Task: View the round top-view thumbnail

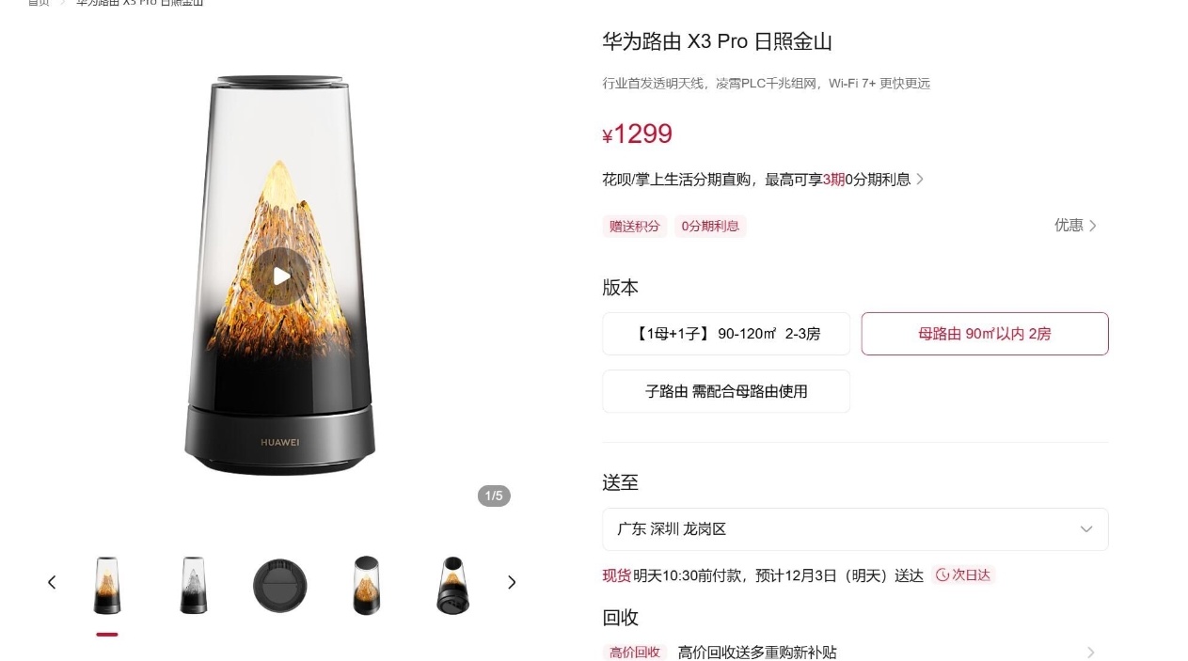Action: click(x=280, y=586)
